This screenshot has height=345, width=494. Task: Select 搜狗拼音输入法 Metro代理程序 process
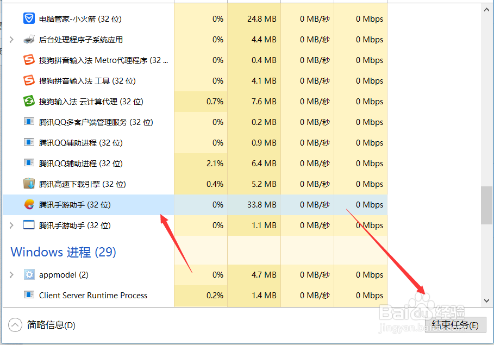pyautogui.click(x=104, y=60)
